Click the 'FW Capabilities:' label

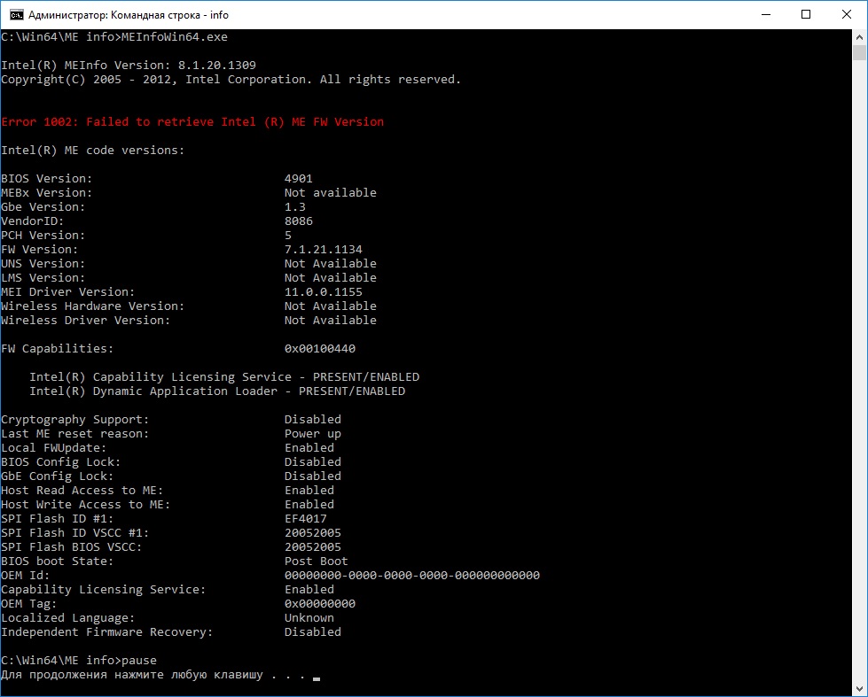(x=57, y=349)
